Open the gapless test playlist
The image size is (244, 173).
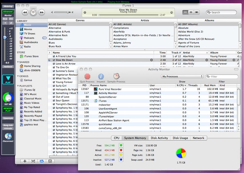(x=31, y=125)
